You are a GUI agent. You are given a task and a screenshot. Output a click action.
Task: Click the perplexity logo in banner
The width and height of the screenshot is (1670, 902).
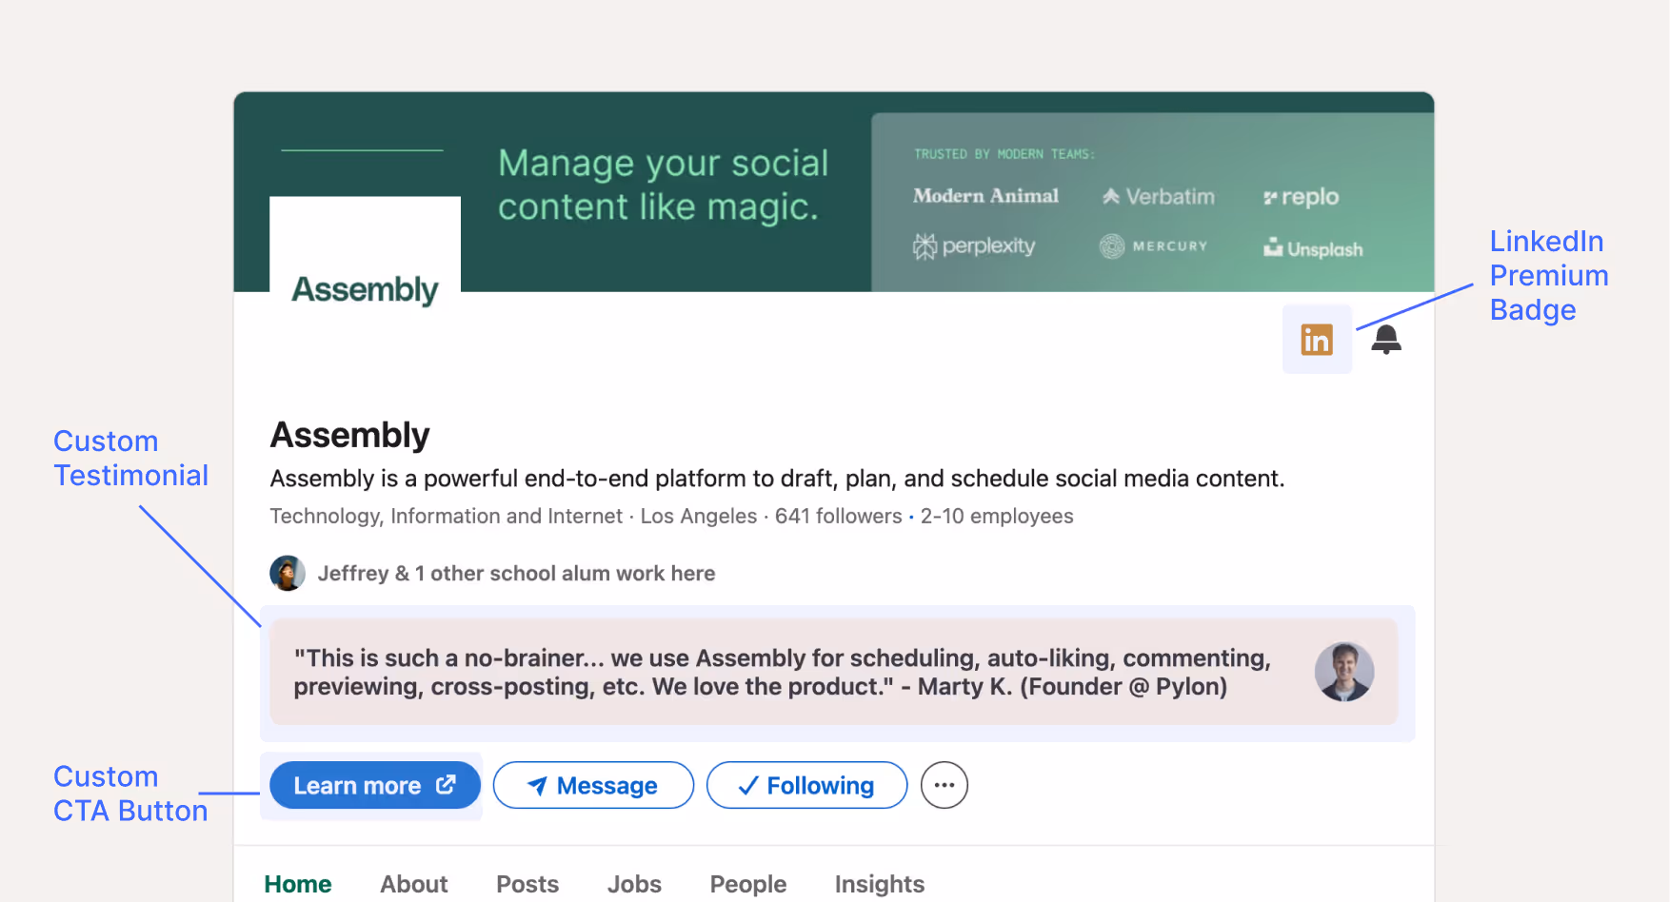(974, 246)
